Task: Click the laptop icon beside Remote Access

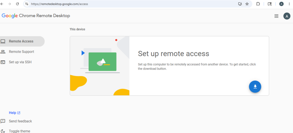Action: [3, 41]
